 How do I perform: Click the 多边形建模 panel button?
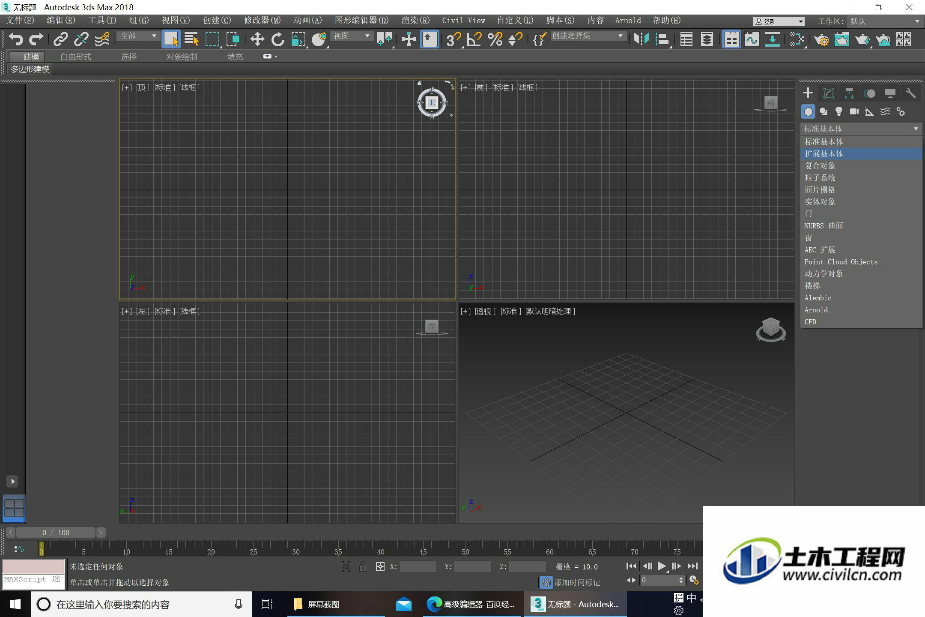point(30,69)
